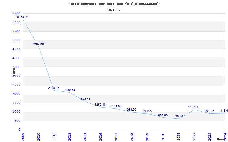Click the 500 y-axis tick label
This screenshot has width=228, height=142.
point(17,121)
